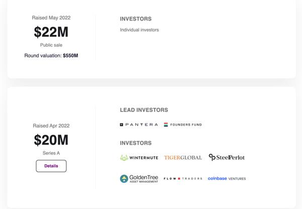302x209 pixels.
Task: Open the GoldenTree Asset Management logo
Action: pyautogui.click(x=139, y=178)
